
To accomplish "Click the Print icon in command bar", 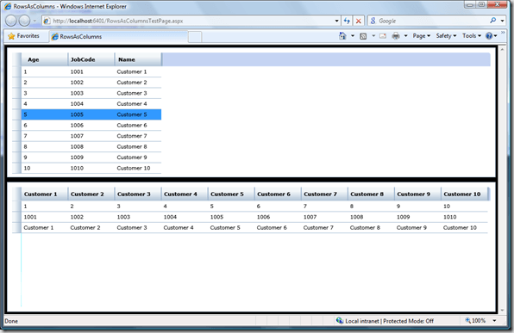I will (396, 36).
